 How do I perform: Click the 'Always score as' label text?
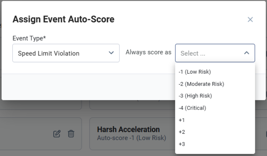pyautogui.click(x=148, y=52)
